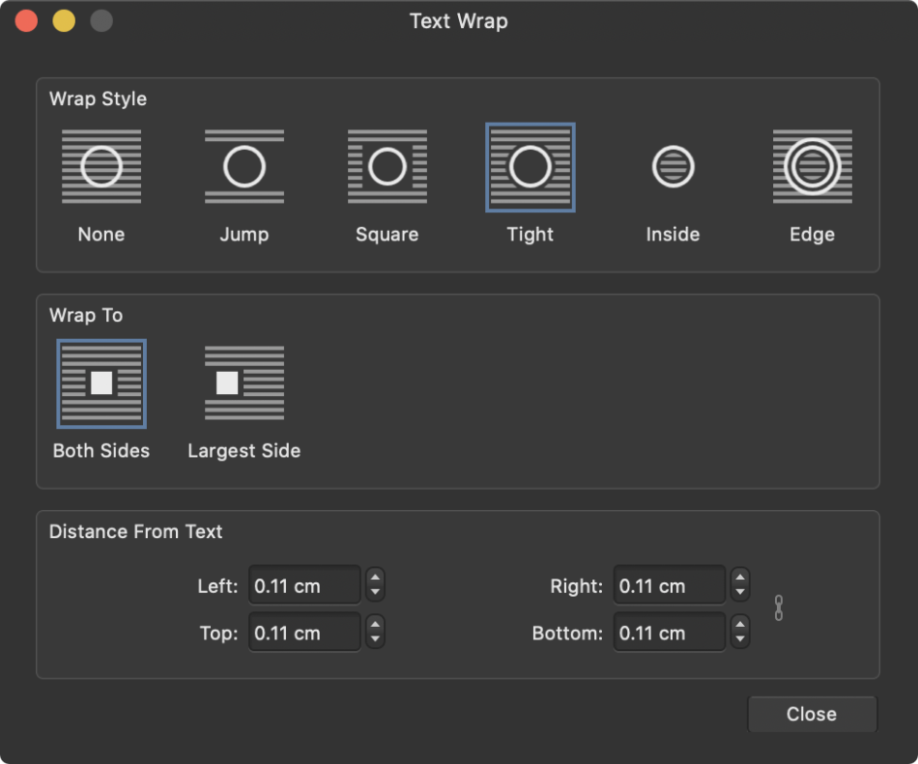Choose the Inside wrap style icon

(x=673, y=167)
